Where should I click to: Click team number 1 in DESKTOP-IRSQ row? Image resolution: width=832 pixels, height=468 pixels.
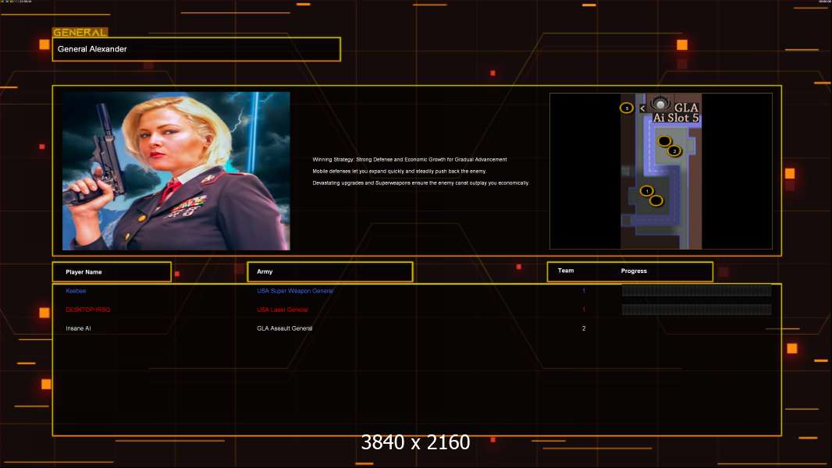pyautogui.click(x=584, y=310)
